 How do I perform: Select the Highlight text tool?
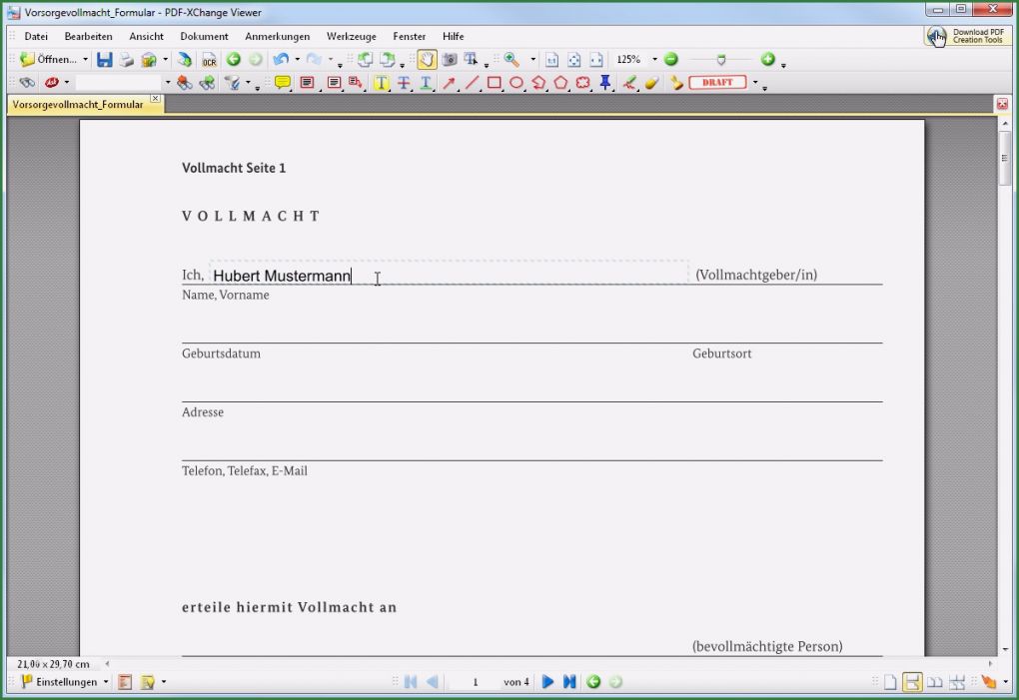[382, 83]
